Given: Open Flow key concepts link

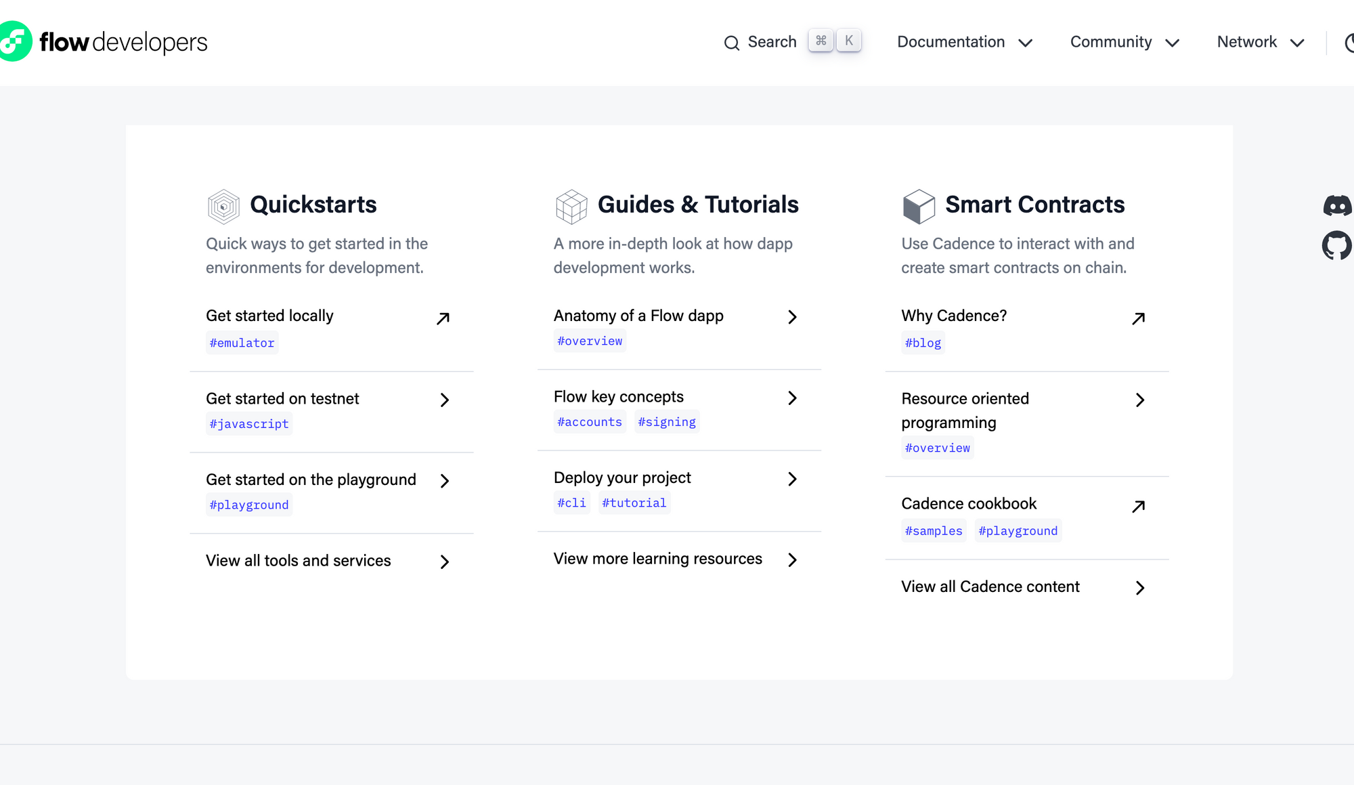Looking at the screenshot, I should 619,397.
